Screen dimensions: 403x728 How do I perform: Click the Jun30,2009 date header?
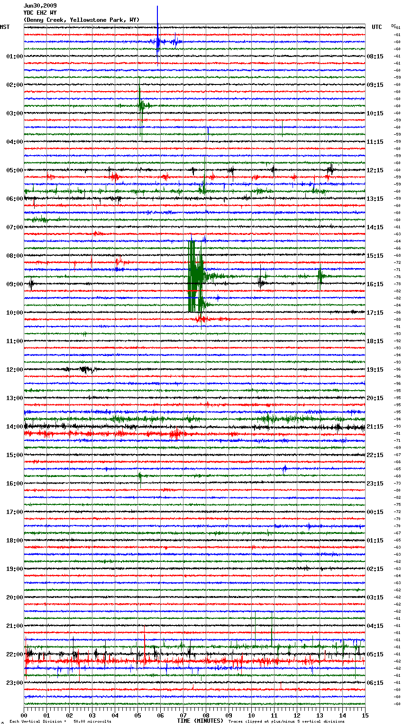coord(40,6)
